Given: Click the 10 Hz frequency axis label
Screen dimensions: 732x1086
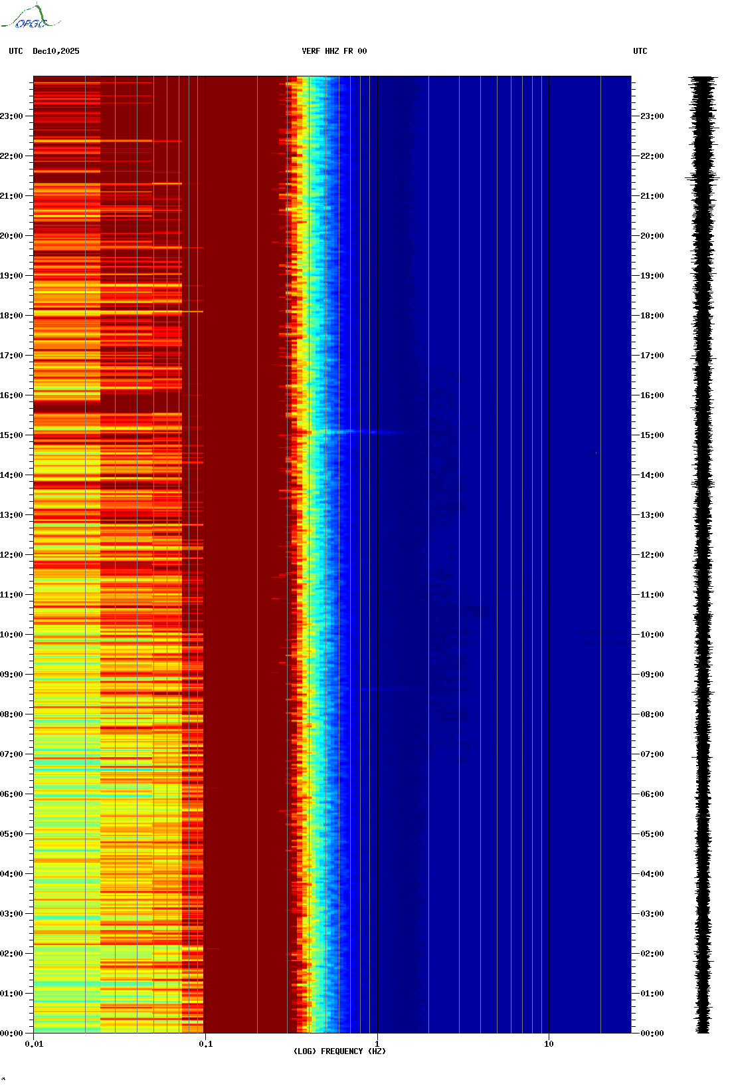Looking at the screenshot, I should (549, 1043).
